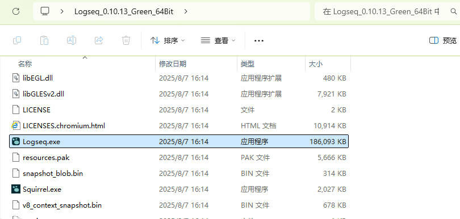Click the Squirrel.exe application icon

[x=15, y=189]
